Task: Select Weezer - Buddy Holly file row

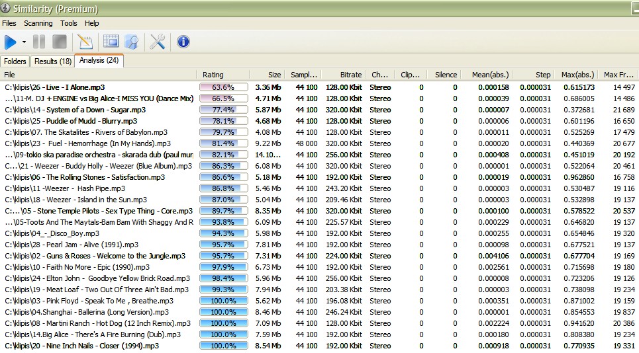Action: point(319,166)
